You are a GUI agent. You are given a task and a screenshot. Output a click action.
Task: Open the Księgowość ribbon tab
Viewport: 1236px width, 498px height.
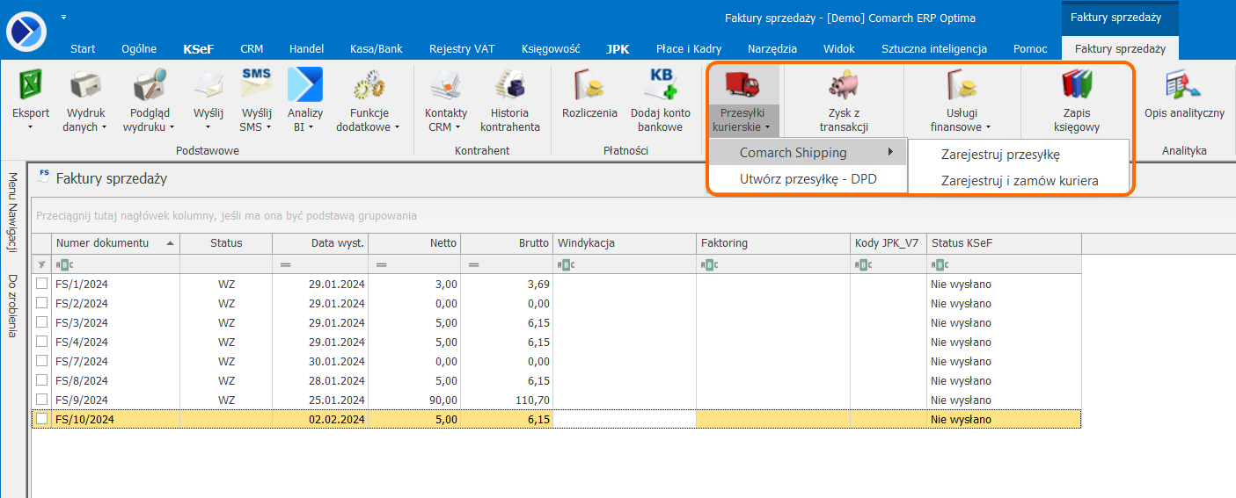[550, 49]
